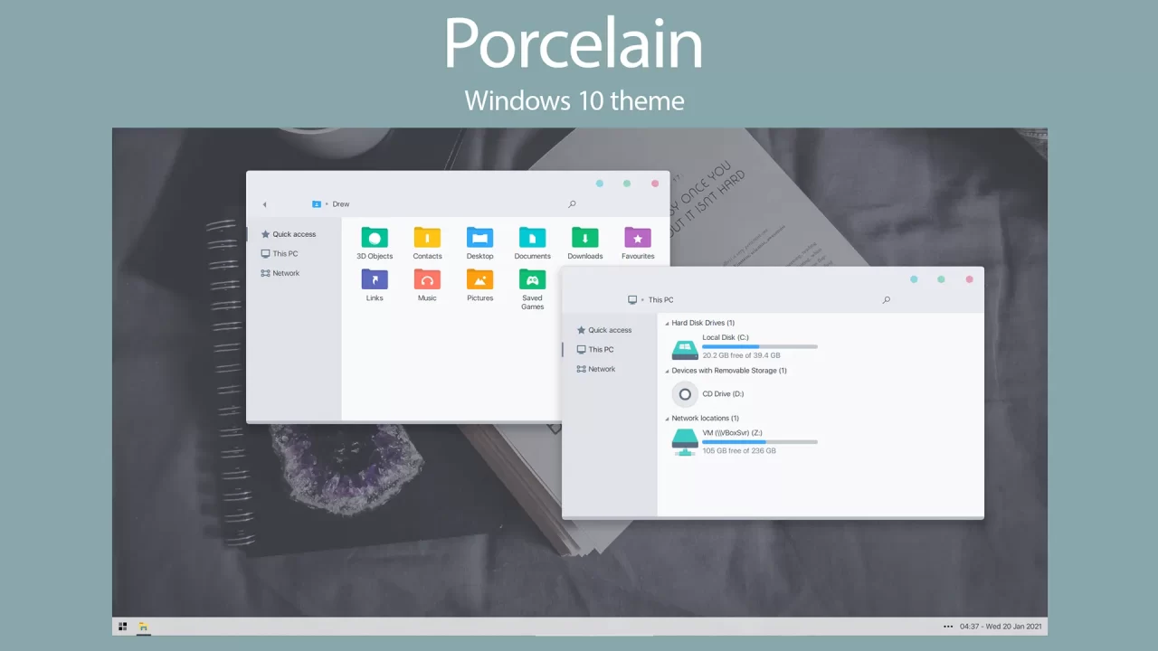Viewport: 1158px width, 651px height.
Task: Click Drew in the address bar
Action: [341, 204]
